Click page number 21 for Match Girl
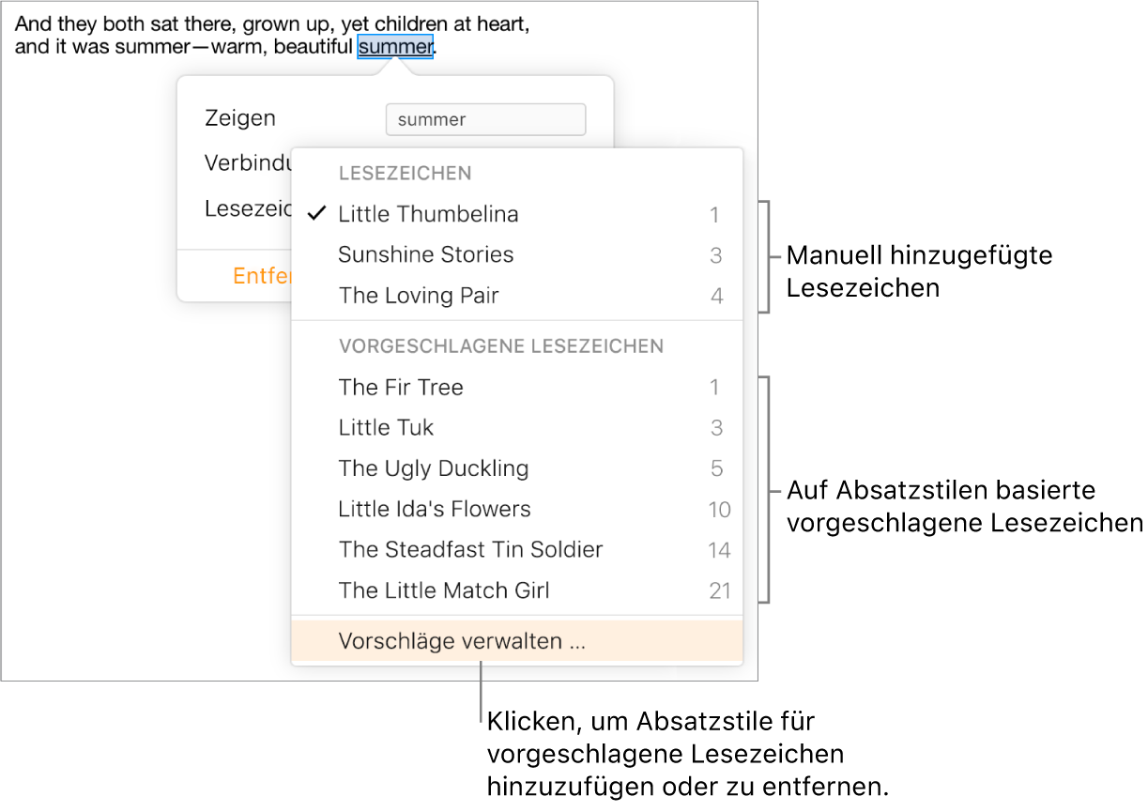The image size is (1148, 812). (720, 591)
